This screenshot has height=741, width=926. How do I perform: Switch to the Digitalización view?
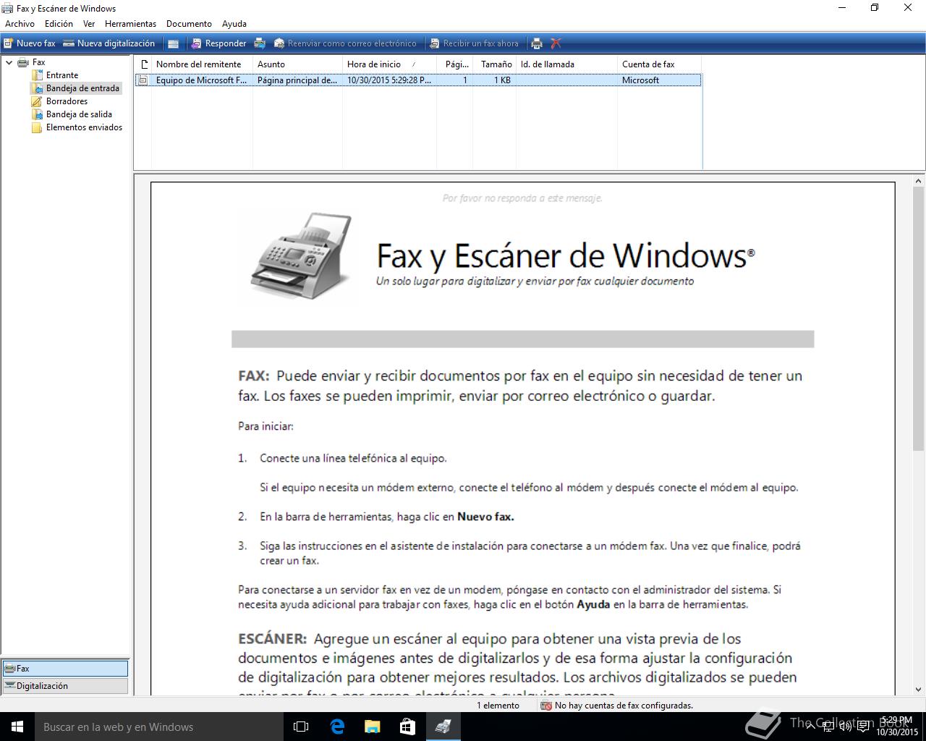[65, 686]
